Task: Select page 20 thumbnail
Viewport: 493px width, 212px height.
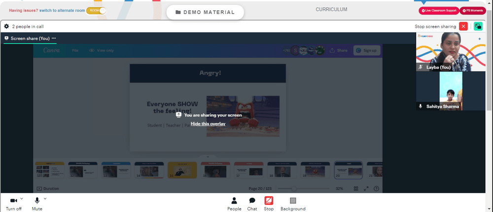Action: pos(349,170)
